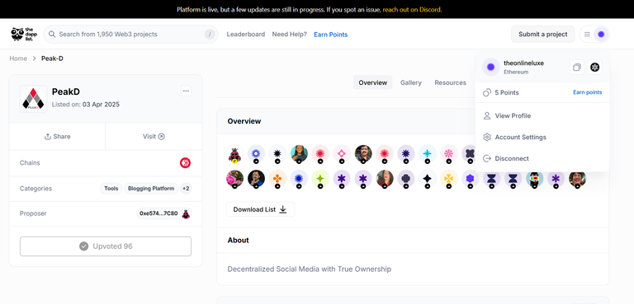
Task: Switch to the Gallery tab
Action: [411, 82]
